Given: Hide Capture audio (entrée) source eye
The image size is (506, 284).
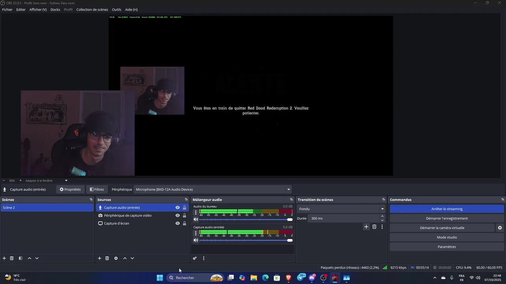Looking at the screenshot, I should click(177, 207).
